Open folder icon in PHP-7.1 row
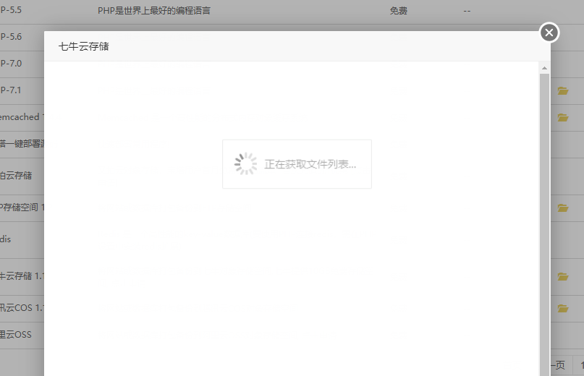 563,90
